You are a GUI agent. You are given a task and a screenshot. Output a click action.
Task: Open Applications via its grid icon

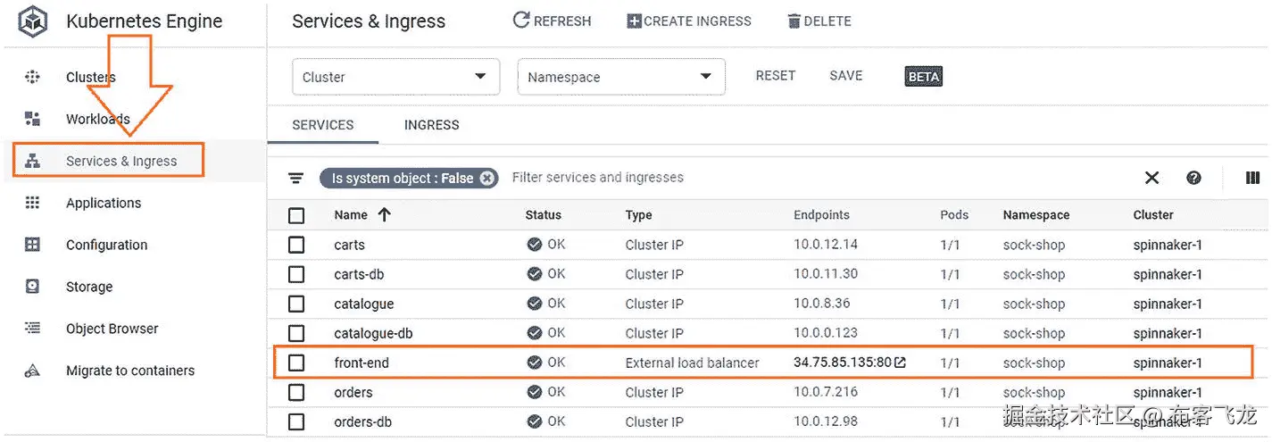click(33, 203)
